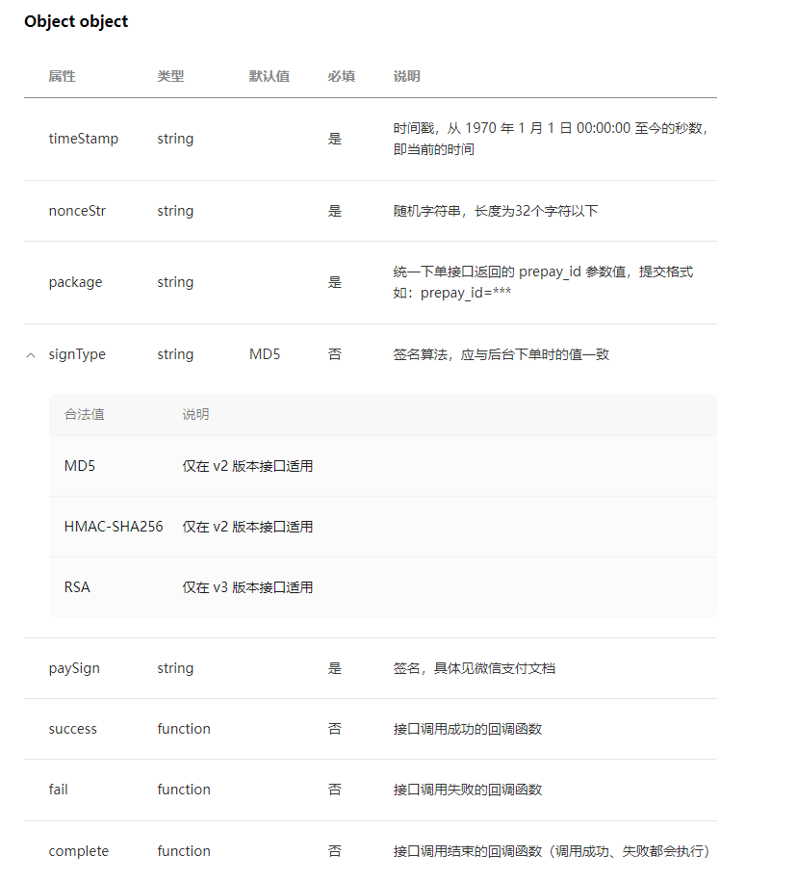The height and width of the screenshot is (881, 797).
Task: Click the nested table's 说明 header
Action: 195,415
